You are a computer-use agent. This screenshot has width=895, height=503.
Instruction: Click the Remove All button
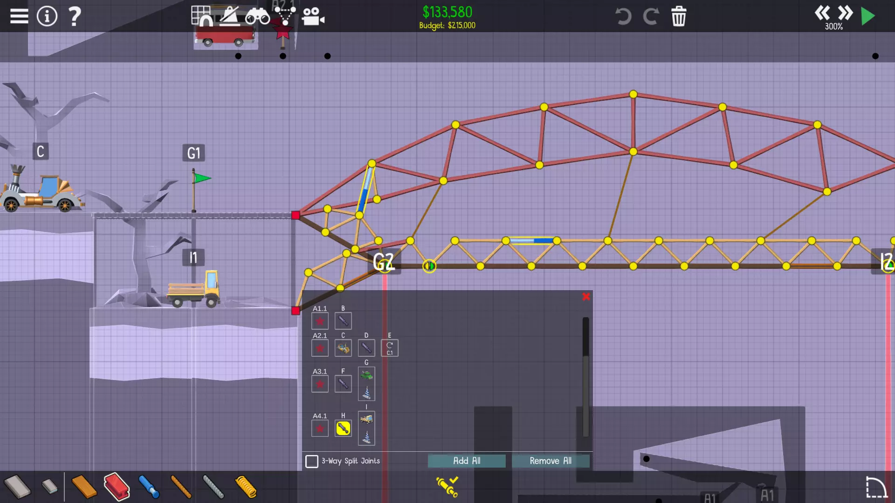(x=551, y=461)
